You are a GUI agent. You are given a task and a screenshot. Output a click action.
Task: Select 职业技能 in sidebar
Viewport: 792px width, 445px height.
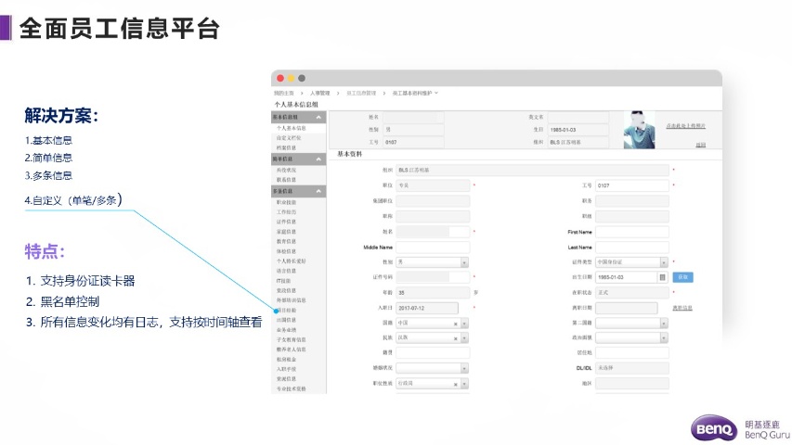click(286, 202)
